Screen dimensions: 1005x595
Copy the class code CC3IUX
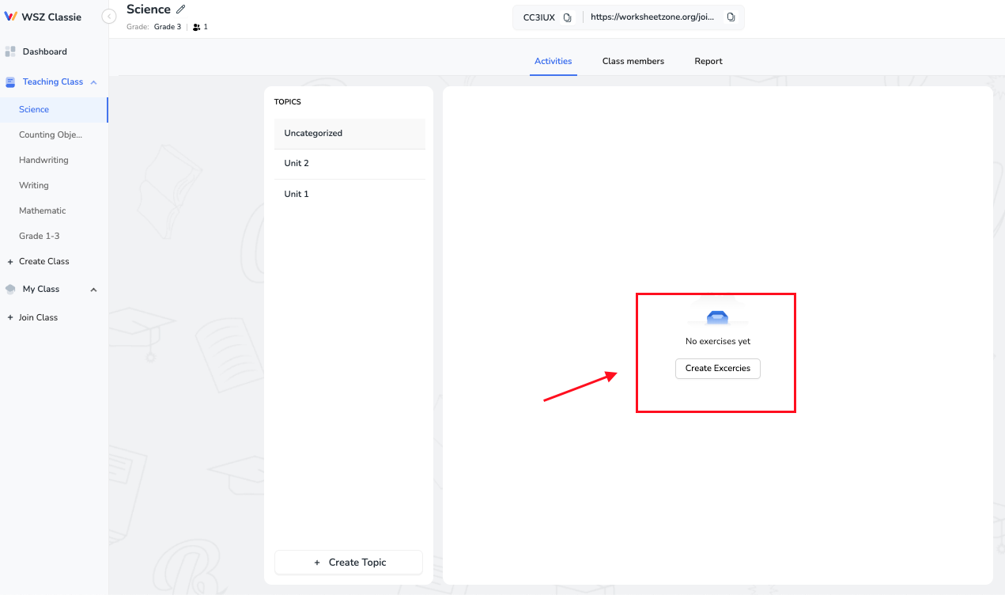click(x=567, y=17)
